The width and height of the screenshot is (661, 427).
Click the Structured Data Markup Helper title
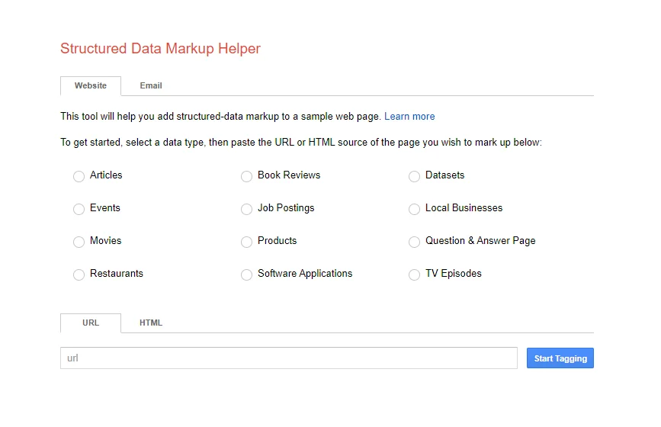click(160, 49)
